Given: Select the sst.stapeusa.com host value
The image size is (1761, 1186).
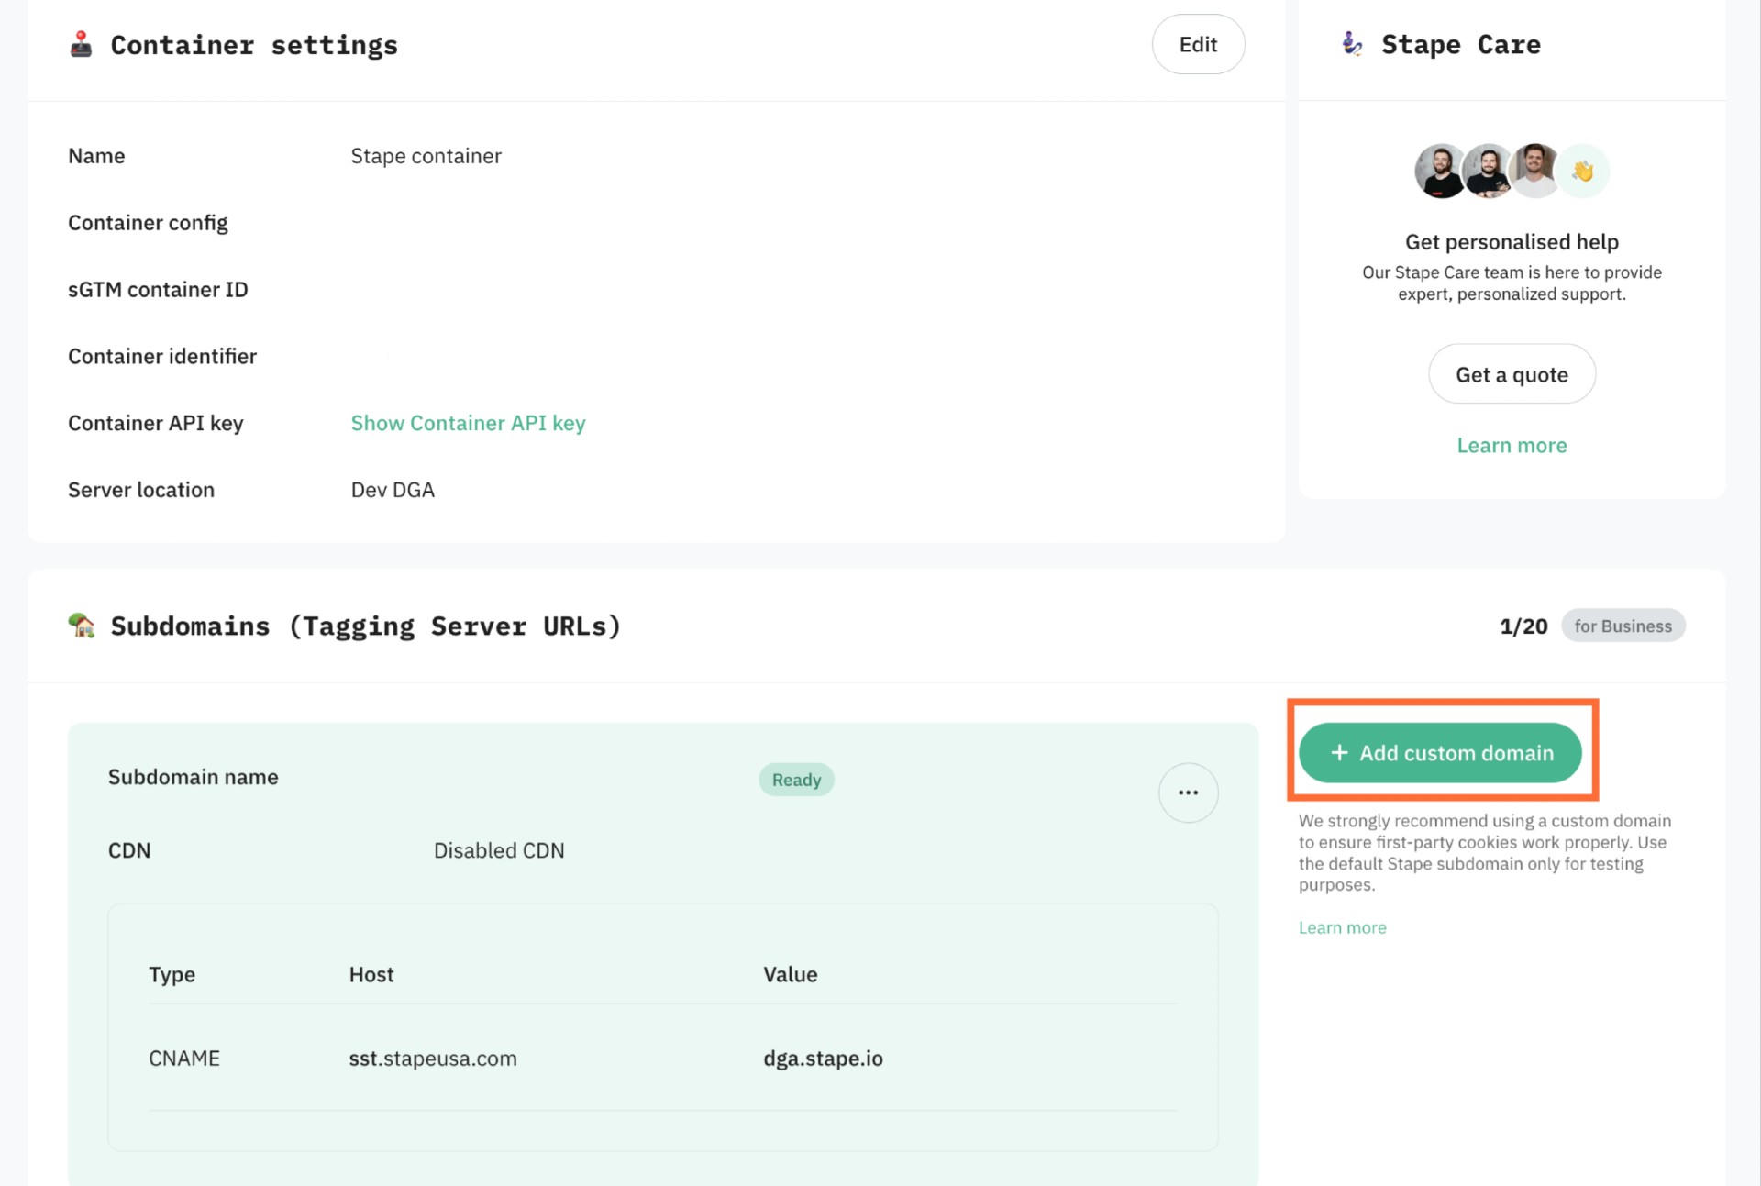Looking at the screenshot, I should tap(433, 1059).
